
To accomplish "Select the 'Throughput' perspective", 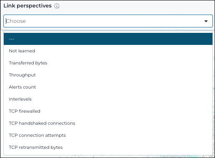I will 108,75.
